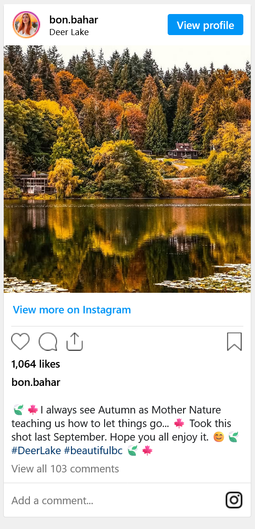Screen dimensions: 255x529
Task: Click the maple leaf emoji after #beautifulbc
Action: point(147,451)
